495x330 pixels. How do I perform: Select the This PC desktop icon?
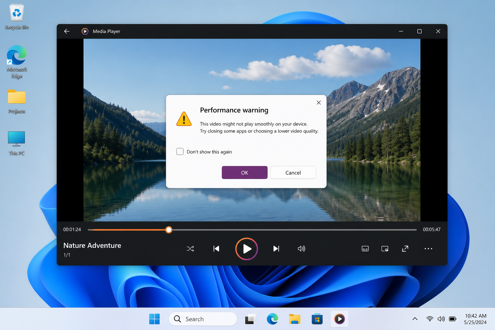point(16,143)
